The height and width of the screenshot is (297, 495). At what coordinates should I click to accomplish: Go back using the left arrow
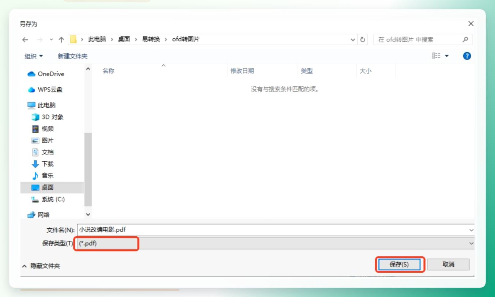coord(25,40)
